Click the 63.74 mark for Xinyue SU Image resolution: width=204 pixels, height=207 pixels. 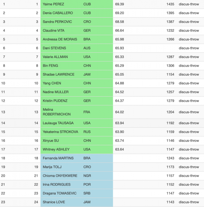[119, 141]
